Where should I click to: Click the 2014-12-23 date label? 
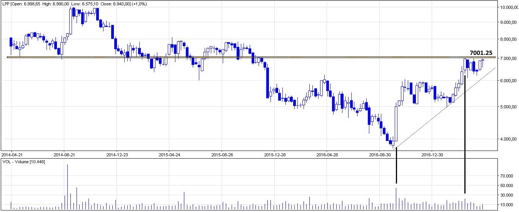point(117,155)
